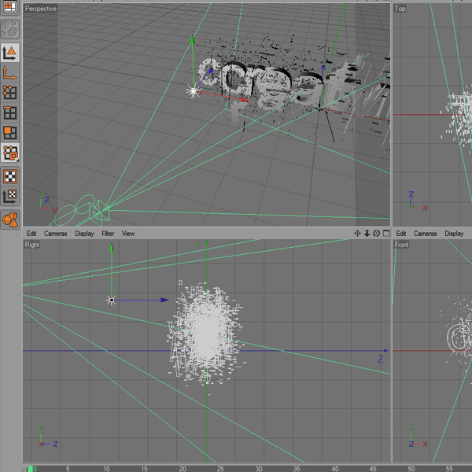This screenshot has width=472, height=472.
Task: Open the Right viewport Edit menu
Action: (31, 234)
